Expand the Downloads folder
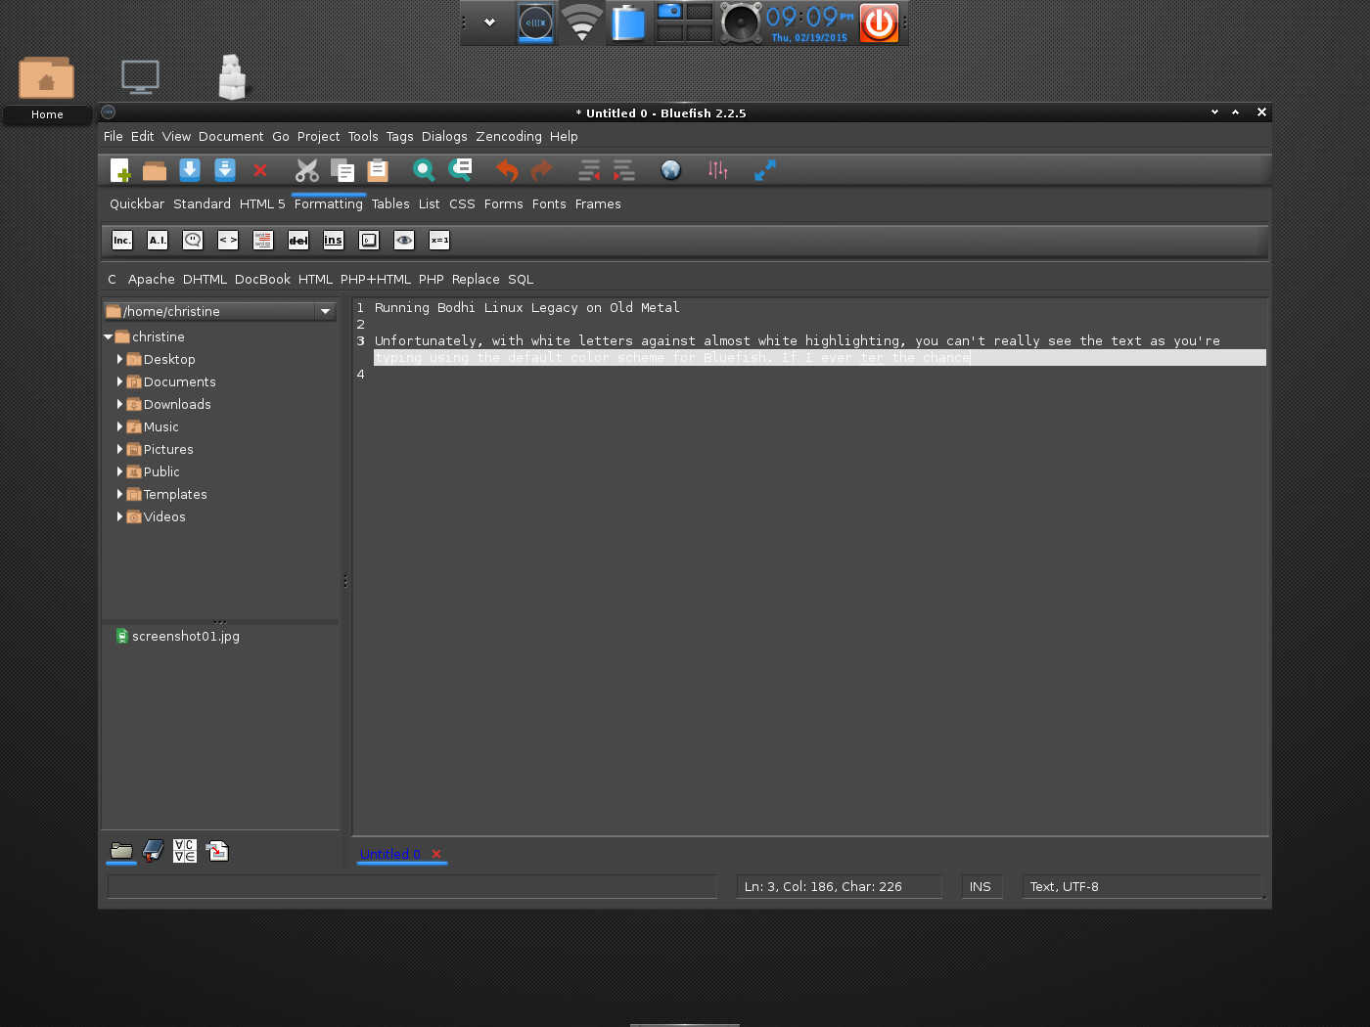1370x1027 pixels. click(119, 404)
